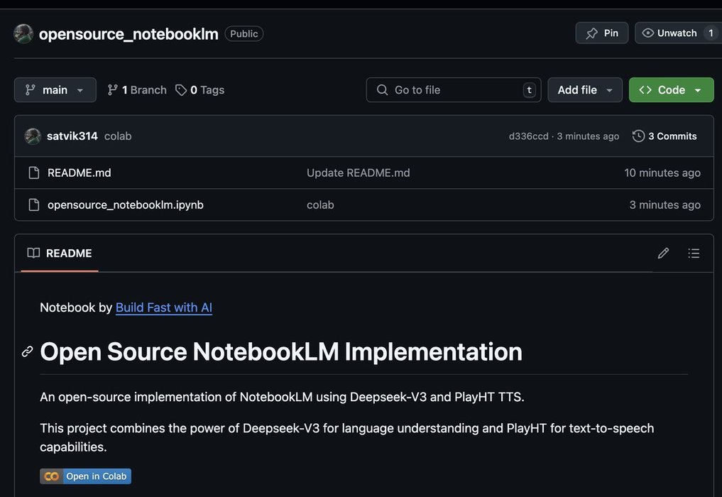Click the pencil icon to edit README
722x497 pixels.
(x=663, y=253)
